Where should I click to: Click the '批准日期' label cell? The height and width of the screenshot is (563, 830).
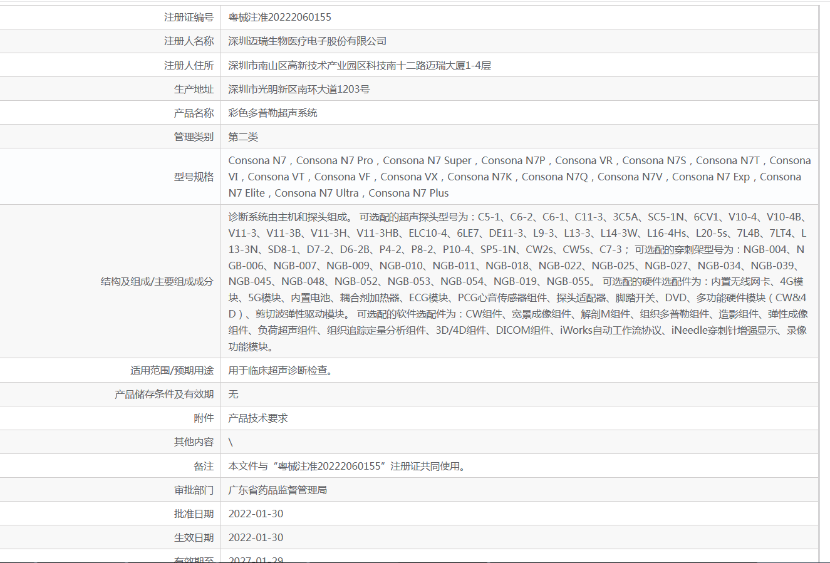tap(194, 514)
